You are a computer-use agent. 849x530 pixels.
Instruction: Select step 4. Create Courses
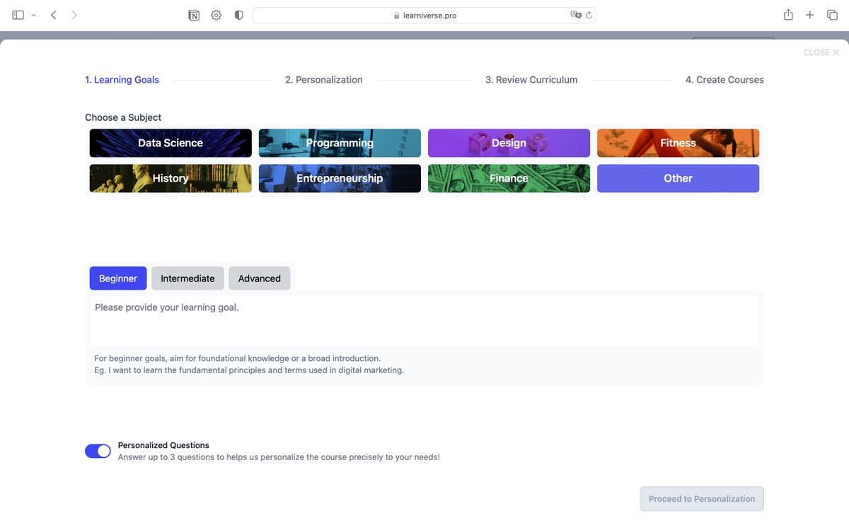point(724,80)
